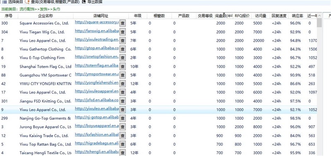Open the 选择类目 category selector
Image resolution: width=331 pixels, height=156 pixels.
click(12, 2)
